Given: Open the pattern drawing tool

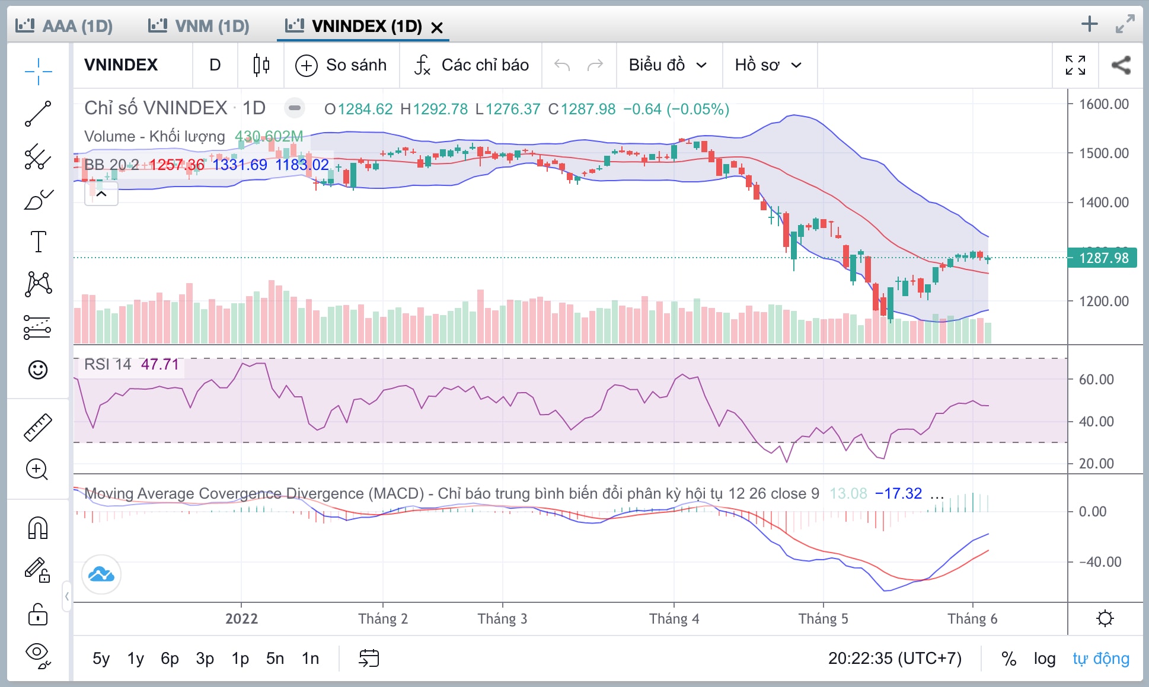Looking at the screenshot, I should click(39, 284).
